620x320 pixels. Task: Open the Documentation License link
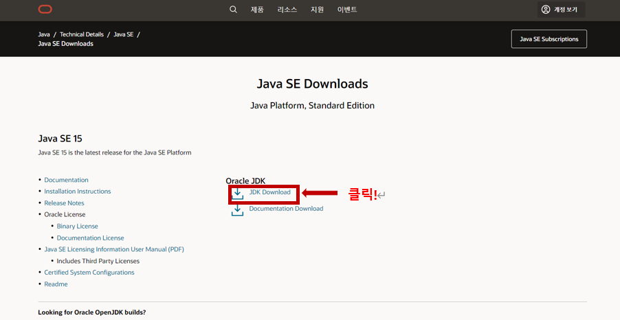tap(90, 238)
